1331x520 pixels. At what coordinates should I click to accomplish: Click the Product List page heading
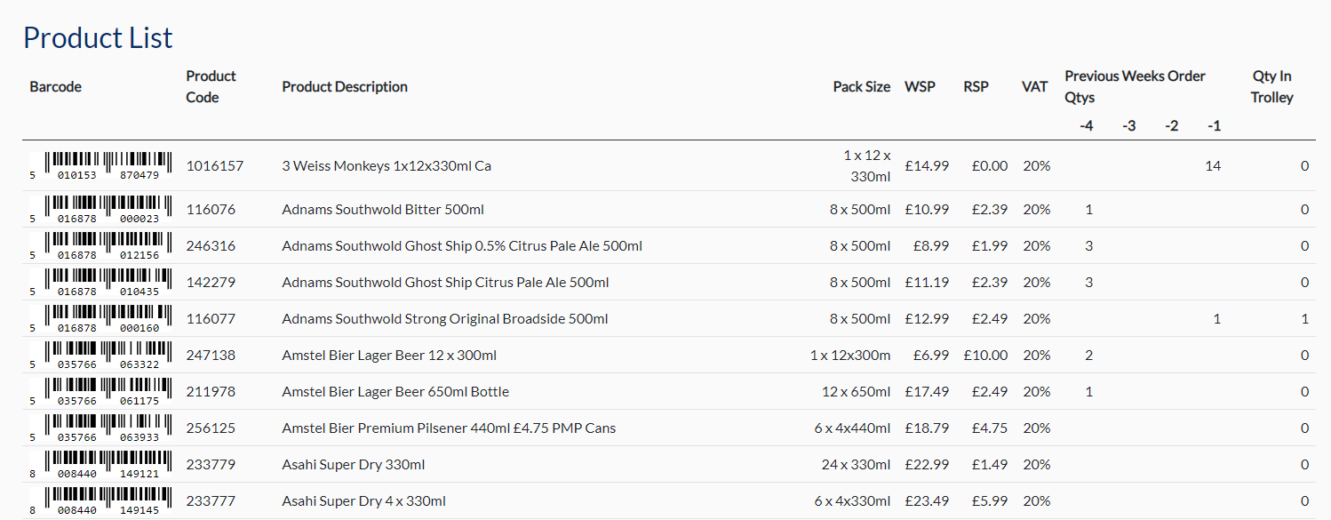click(98, 37)
